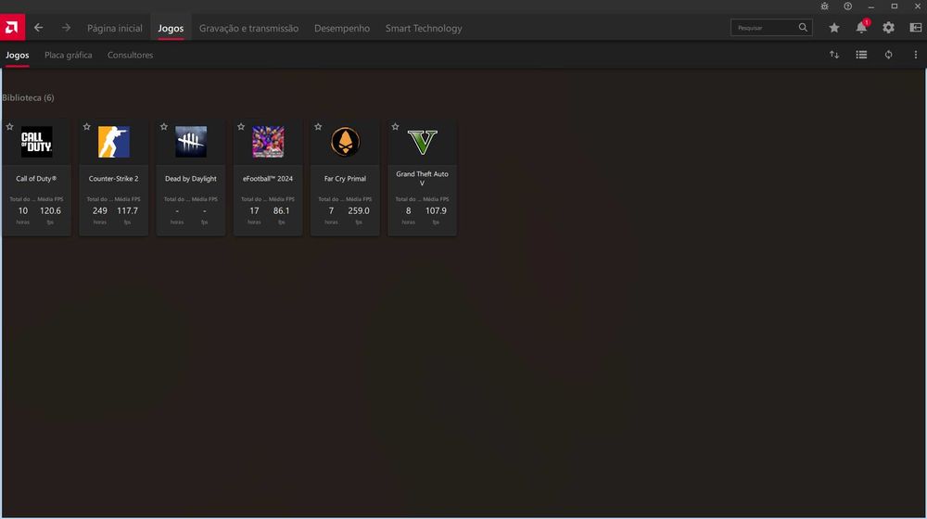Click the Grand Theft Auto V title
Viewport: 927px width, 519px height.
(422, 179)
